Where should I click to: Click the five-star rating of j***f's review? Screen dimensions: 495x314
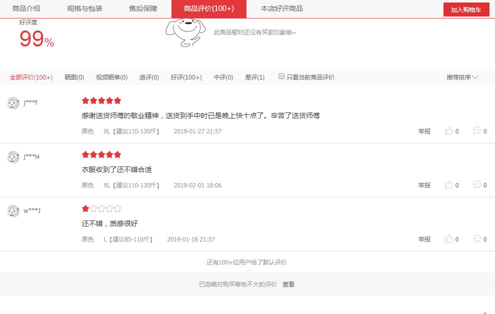pyautogui.click(x=101, y=100)
